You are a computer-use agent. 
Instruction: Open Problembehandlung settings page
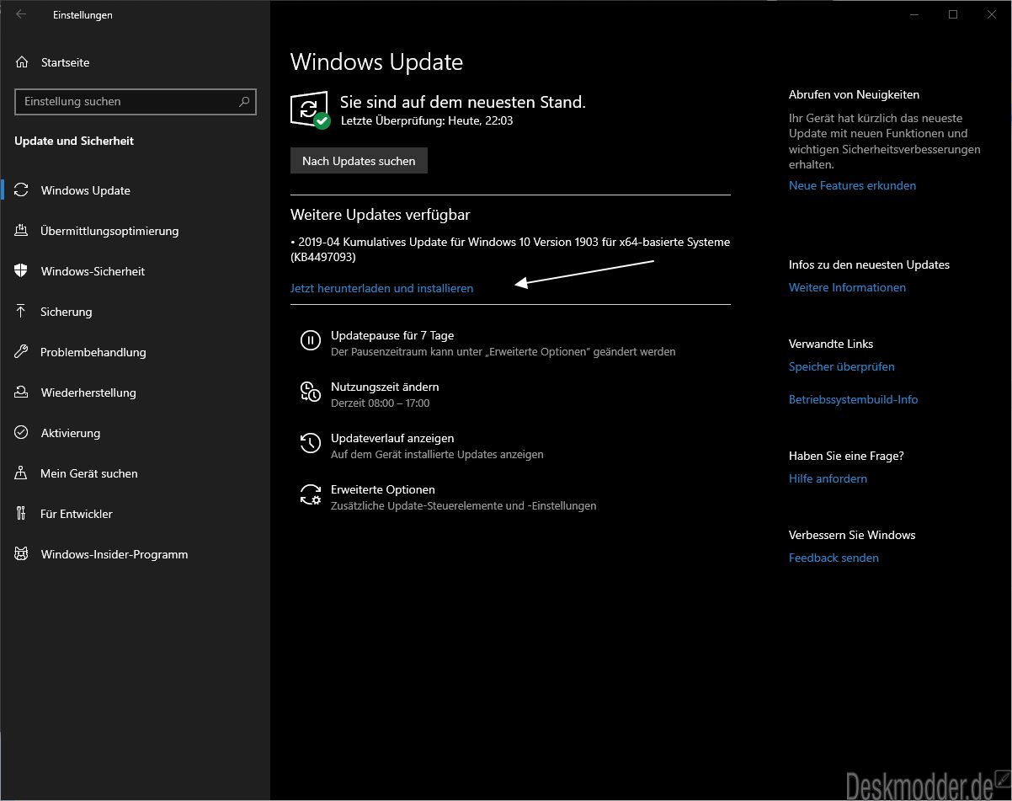point(135,352)
